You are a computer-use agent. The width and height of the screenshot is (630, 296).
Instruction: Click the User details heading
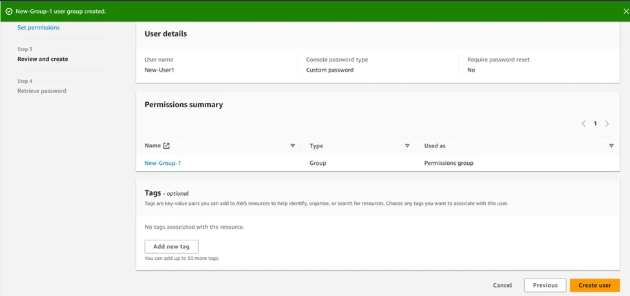pos(165,34)
